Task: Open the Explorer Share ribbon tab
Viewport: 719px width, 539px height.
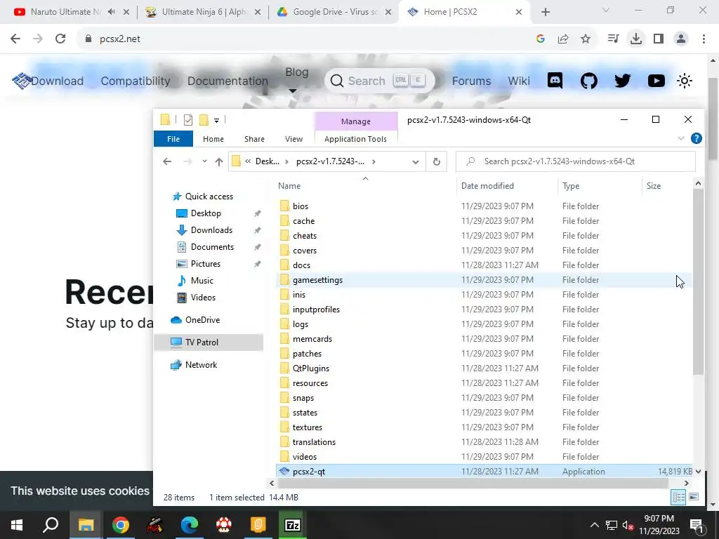Action: 254,139
